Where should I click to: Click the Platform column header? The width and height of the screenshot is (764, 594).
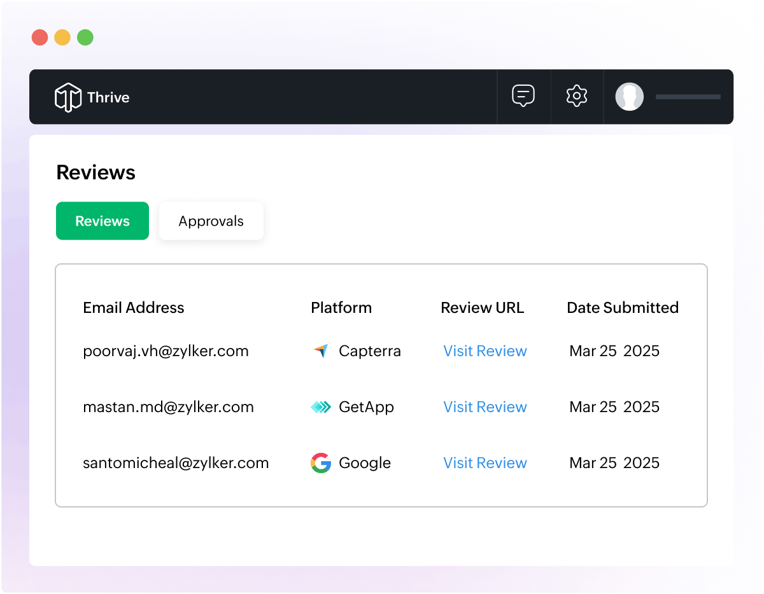(x=341, y=307)
